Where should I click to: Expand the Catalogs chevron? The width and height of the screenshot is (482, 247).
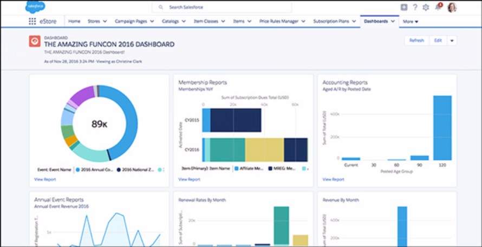click(184, 22)
